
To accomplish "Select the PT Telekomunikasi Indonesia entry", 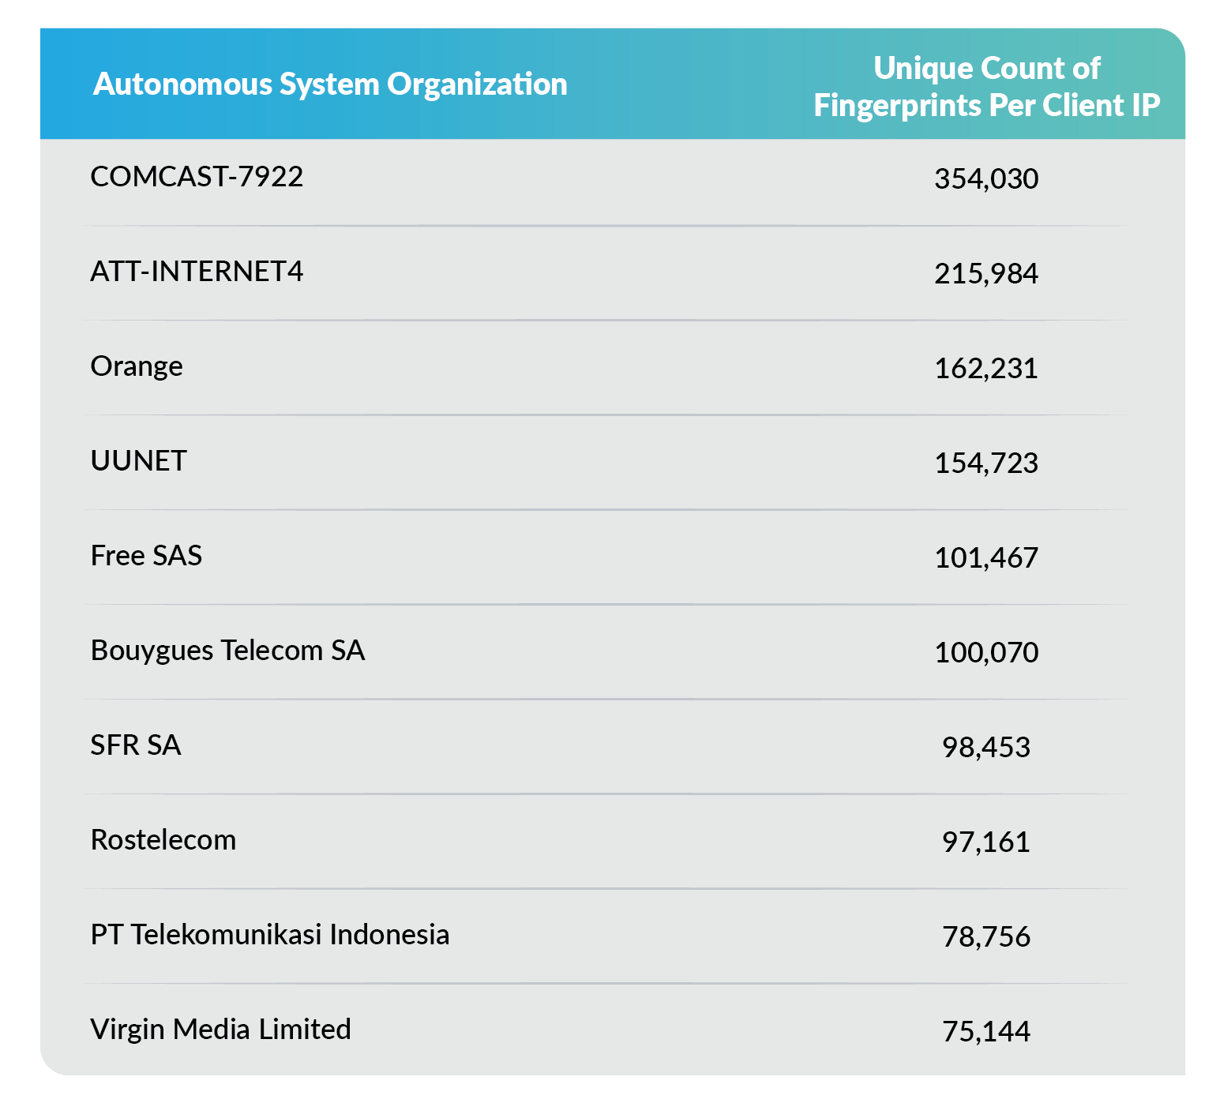I will [x=270, y=935].
